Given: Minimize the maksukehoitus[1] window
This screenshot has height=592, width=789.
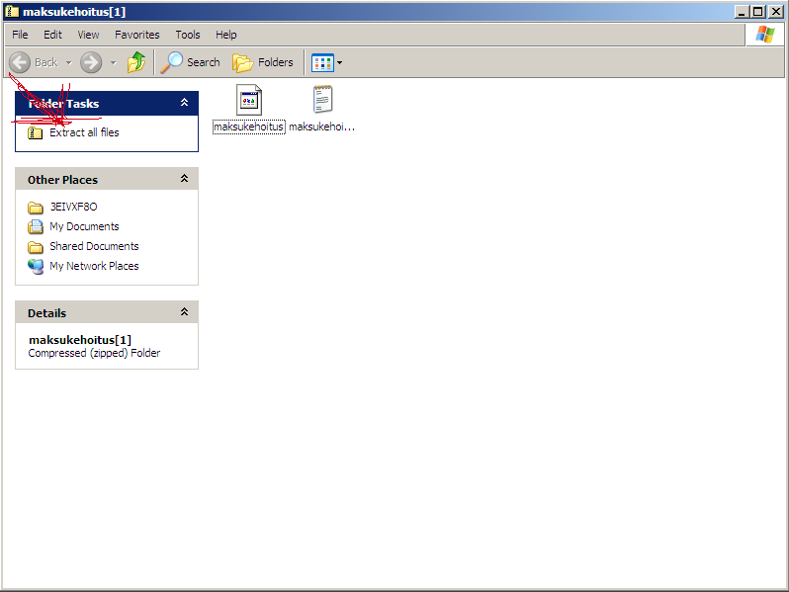Looking at the screenshot, I should [742, 12].
